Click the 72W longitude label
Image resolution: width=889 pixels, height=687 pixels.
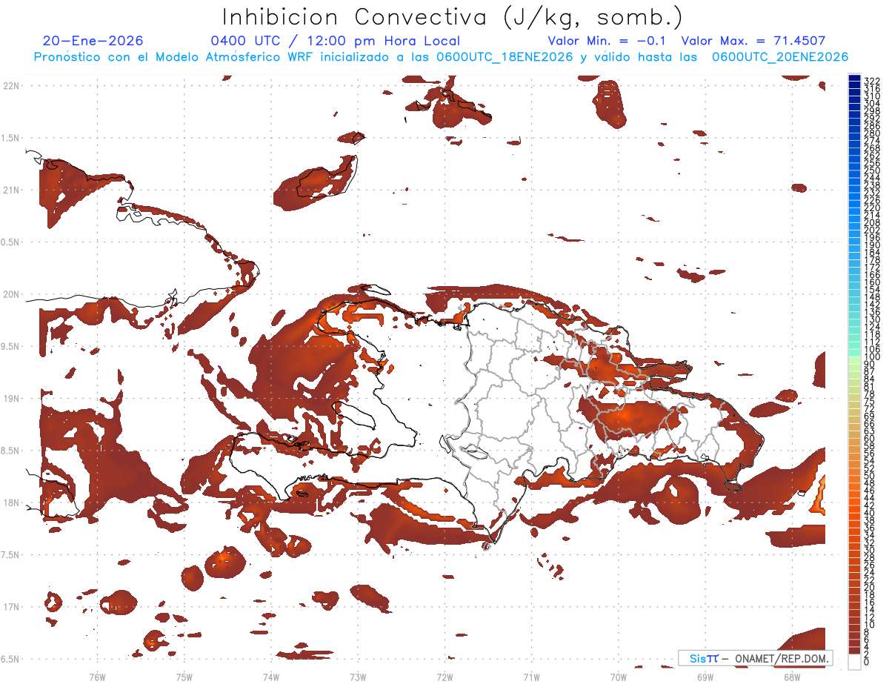(444, 677)
